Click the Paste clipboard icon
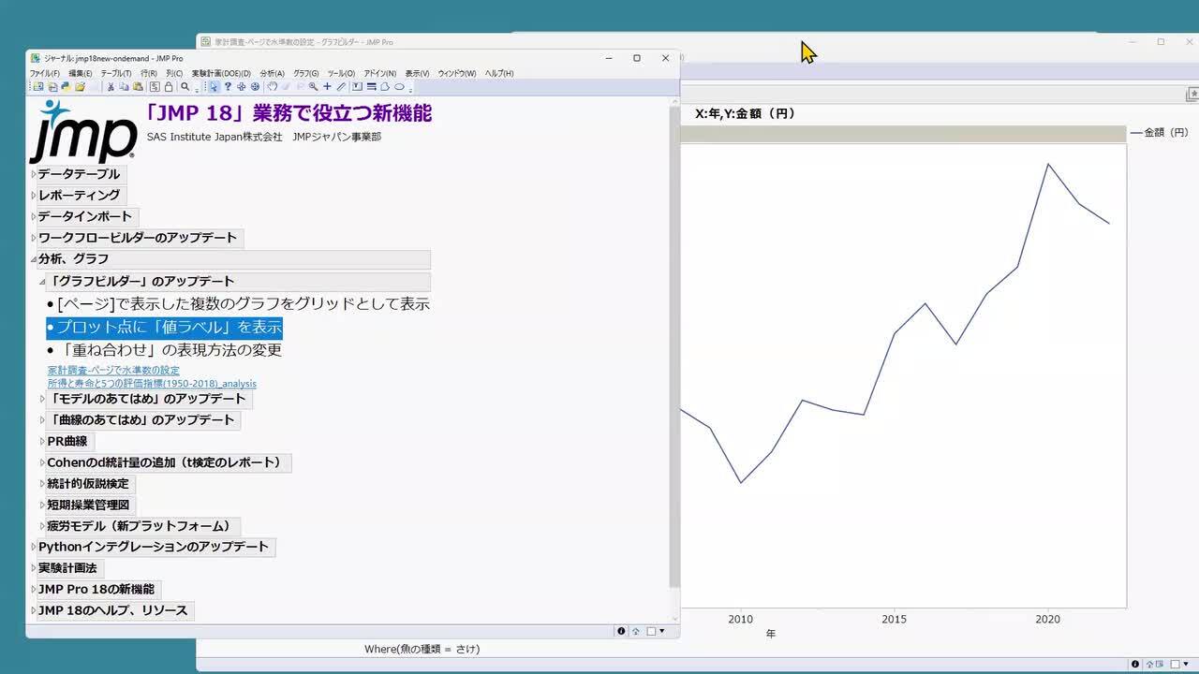The height and width of the screenshot is (674, 1199). 138,86
